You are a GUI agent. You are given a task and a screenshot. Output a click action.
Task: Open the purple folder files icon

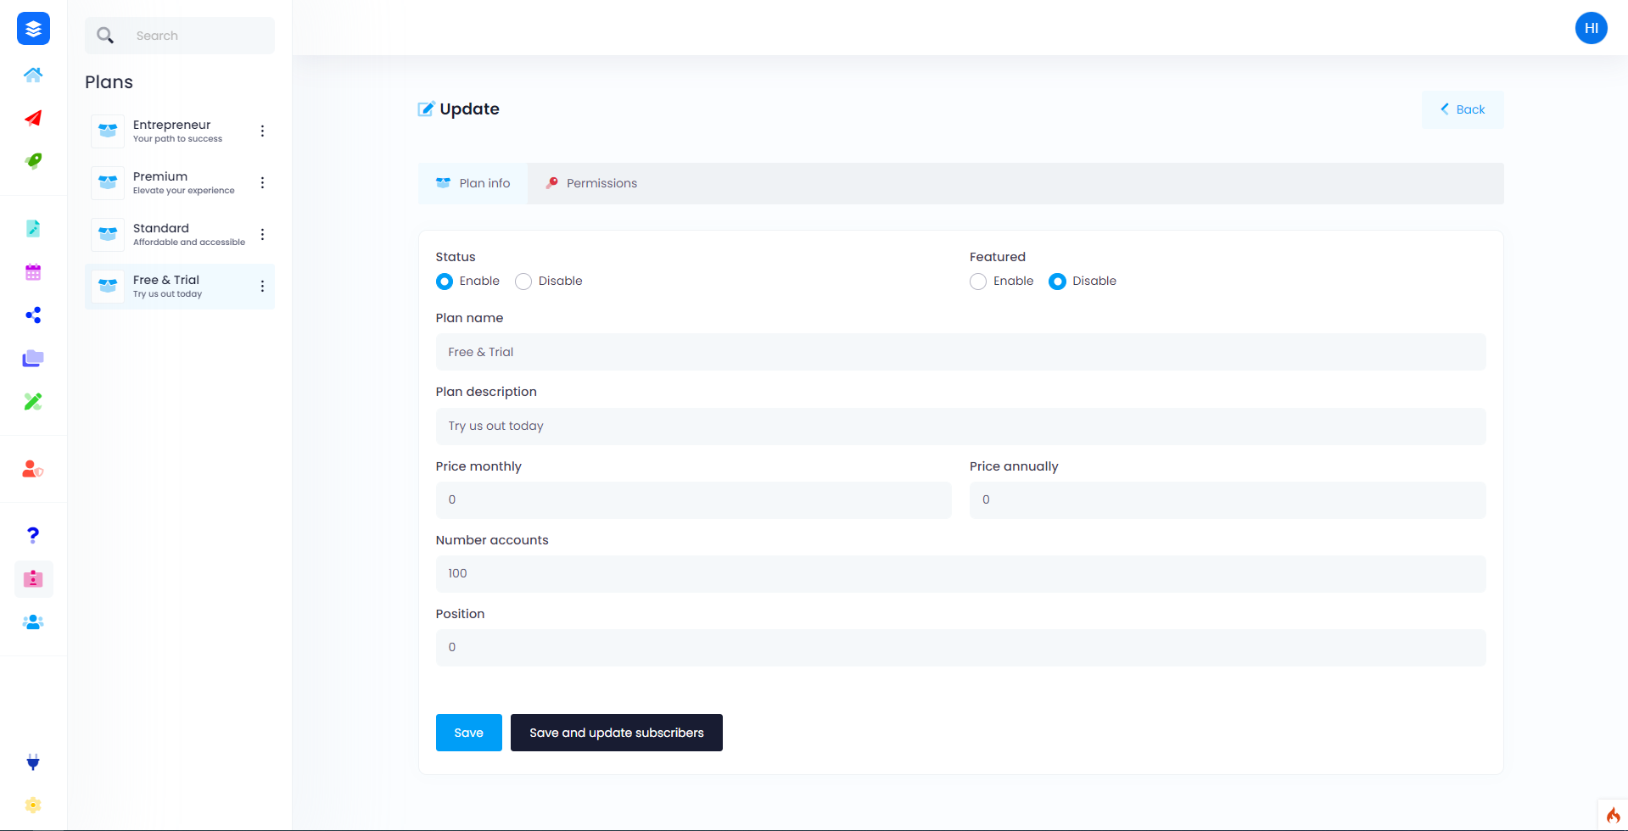click(x=33, y=358)
